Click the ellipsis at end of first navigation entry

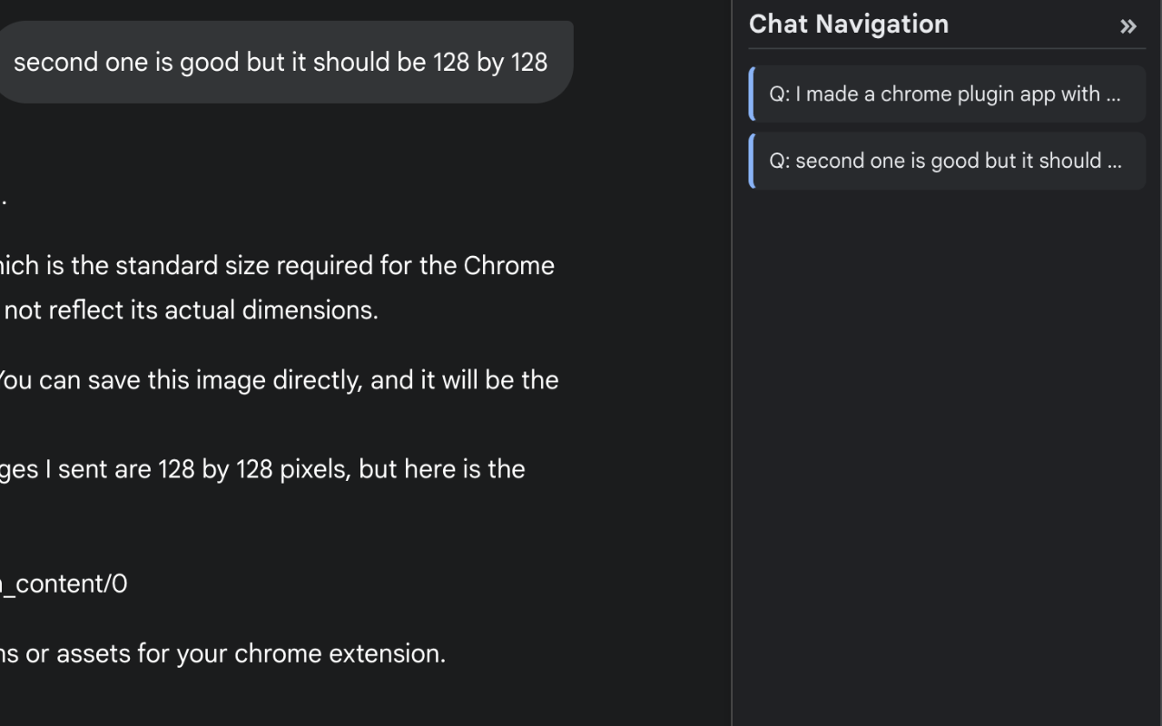[1112, 94]
